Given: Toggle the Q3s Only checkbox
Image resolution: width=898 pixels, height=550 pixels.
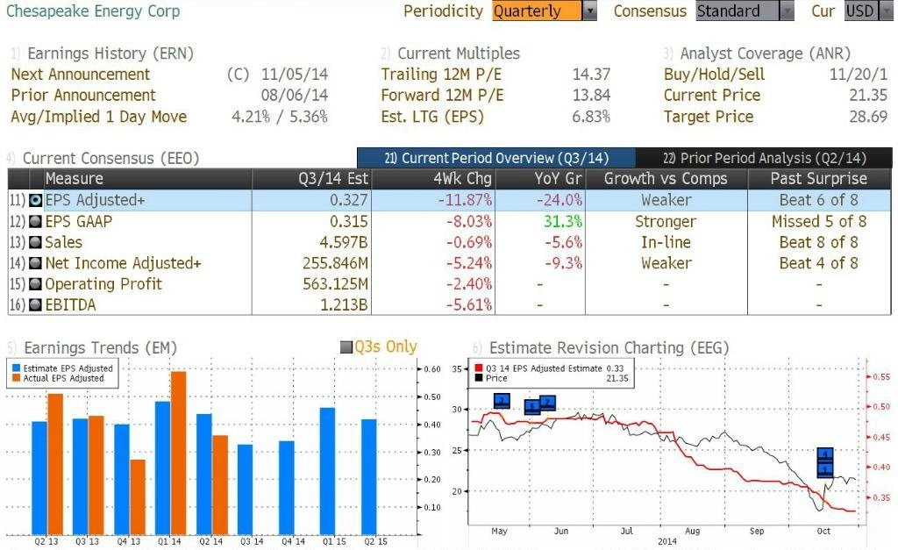Looking at the screenshot, I should (346, 347).
